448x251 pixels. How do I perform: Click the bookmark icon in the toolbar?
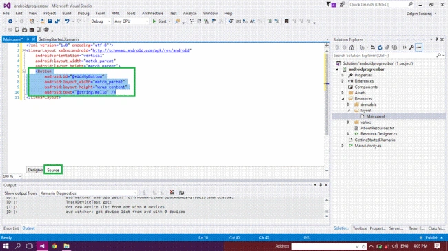pyautogui.click(x=286, y=21)
